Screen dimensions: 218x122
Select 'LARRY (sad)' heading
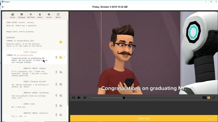point(29,104)
